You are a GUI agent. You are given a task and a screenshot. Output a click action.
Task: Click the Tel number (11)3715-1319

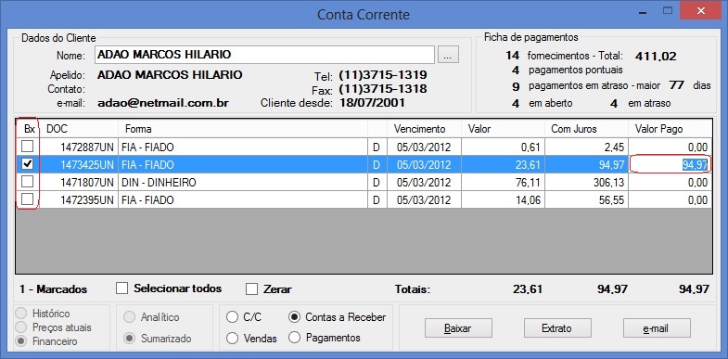[x=383, y=75]
